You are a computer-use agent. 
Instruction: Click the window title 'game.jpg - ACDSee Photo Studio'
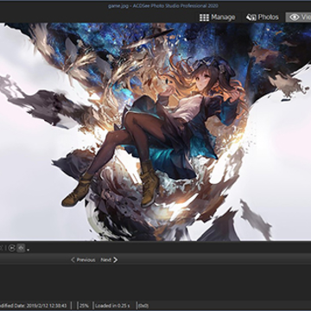(x=163, y=6)
